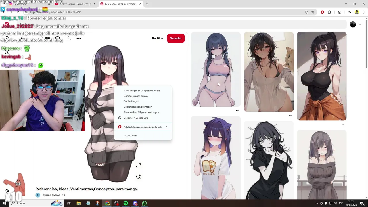Click the red Guardar button
This screenshot has width=368, height=207.
[x=176, y=38]
